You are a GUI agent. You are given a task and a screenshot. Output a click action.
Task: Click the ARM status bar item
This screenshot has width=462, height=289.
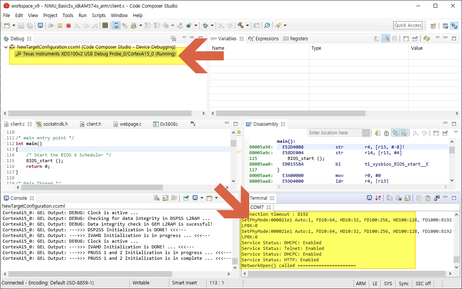[361, 283]
